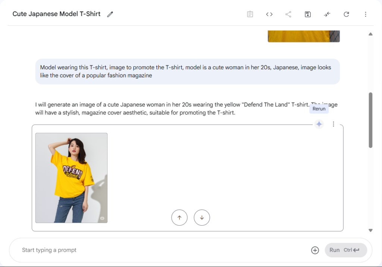Image resolution: width=382 pixels, height=267 pixels.
Task: Click the compare mode arrows icon
Action: 327,14
